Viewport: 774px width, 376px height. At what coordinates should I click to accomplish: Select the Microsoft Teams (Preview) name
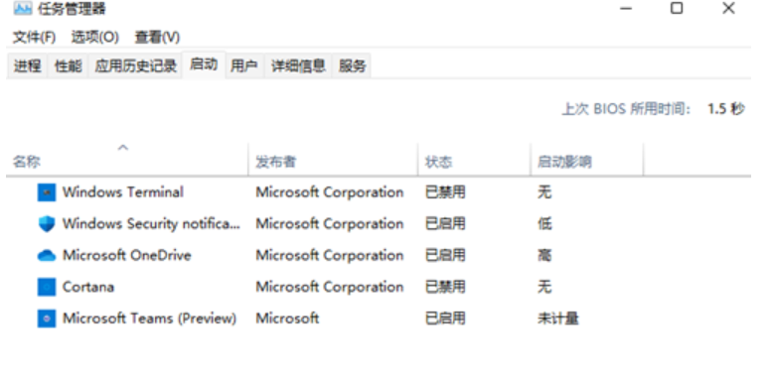click(x=150, y=318)
